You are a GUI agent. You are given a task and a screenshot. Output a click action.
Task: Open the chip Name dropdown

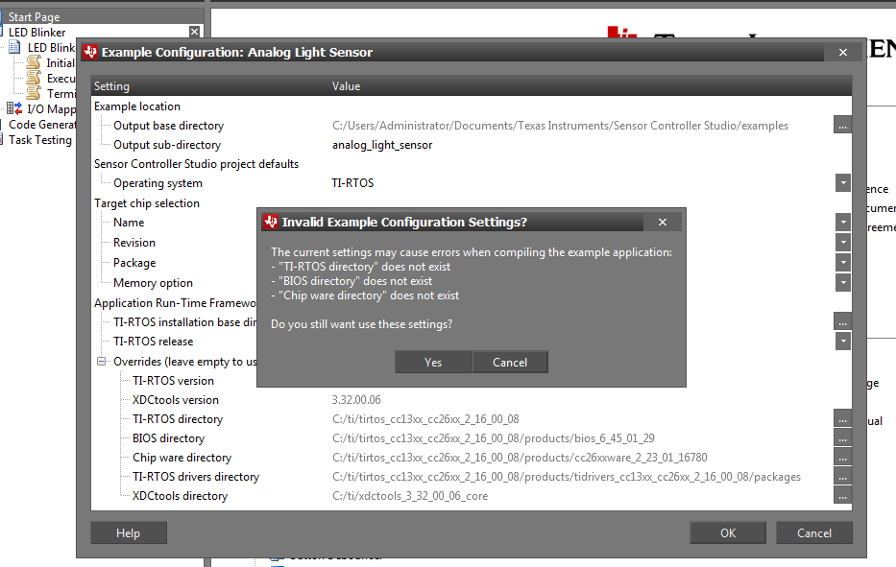(843, 223)
